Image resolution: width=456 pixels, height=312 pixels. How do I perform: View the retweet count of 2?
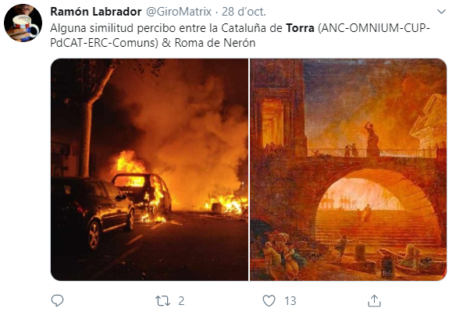[181, 301]
